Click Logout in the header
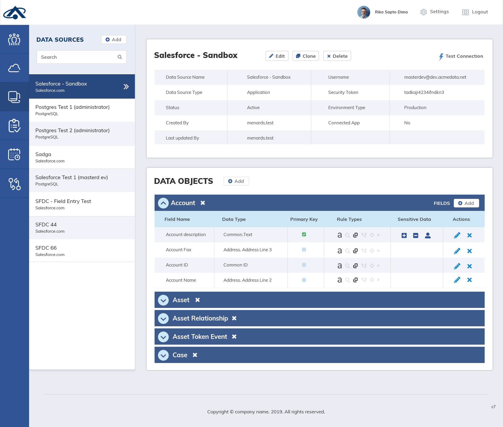503x427 pixels. [x=475, y=12]
